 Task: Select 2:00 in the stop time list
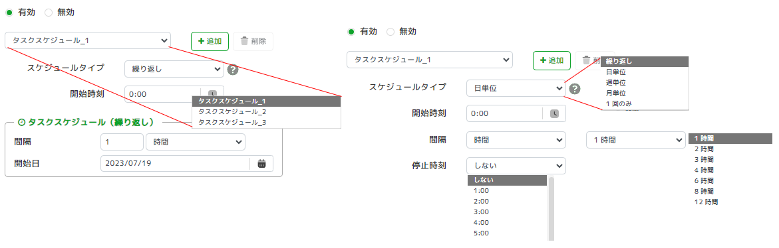(x=507, y=202)
